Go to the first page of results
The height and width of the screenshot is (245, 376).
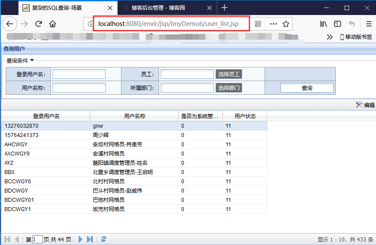[8, 239]
